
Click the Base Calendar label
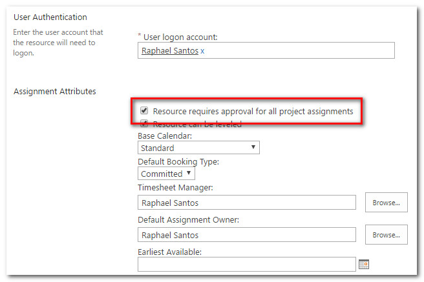tap(165, 136)
